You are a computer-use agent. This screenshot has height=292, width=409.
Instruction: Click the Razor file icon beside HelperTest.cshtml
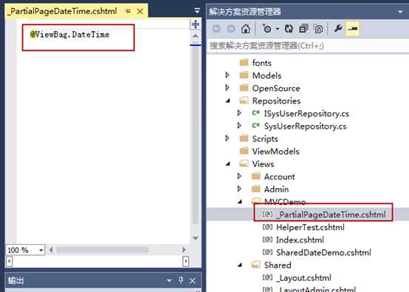point(267,227)
